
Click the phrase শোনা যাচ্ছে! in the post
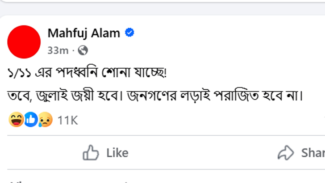coord(134,73)
